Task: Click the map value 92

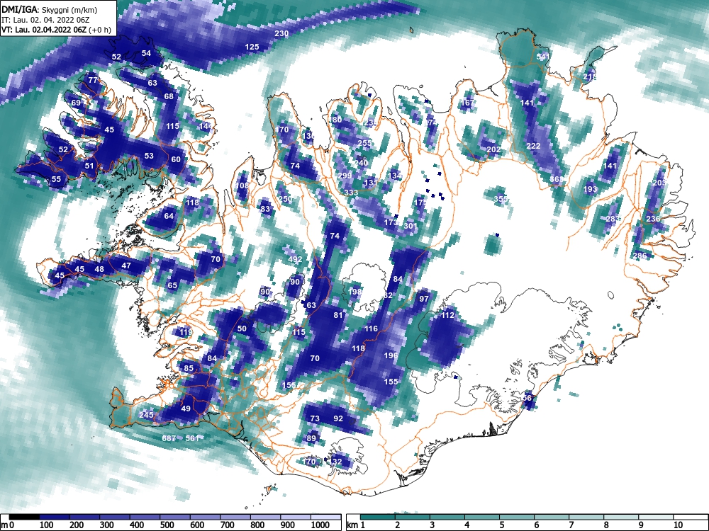Action: tap(338, 418)
